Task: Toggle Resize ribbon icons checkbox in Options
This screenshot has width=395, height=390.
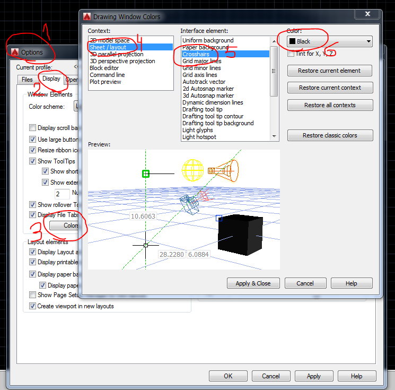Action: coord(32,150)
